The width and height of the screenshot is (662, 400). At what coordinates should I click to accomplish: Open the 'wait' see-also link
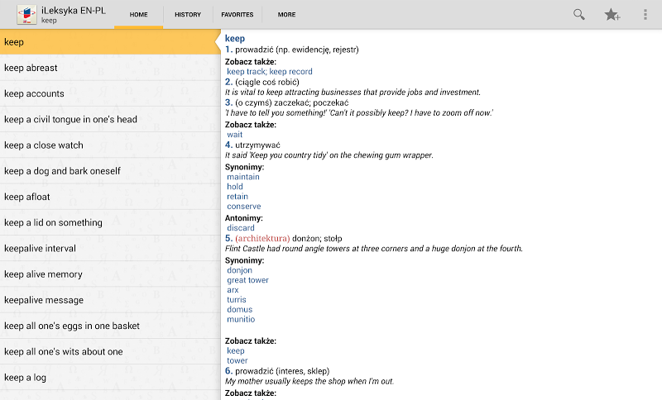tap(235, 134)
